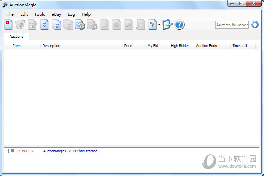Sort by the My Bid column header

[x=157, y=46]
